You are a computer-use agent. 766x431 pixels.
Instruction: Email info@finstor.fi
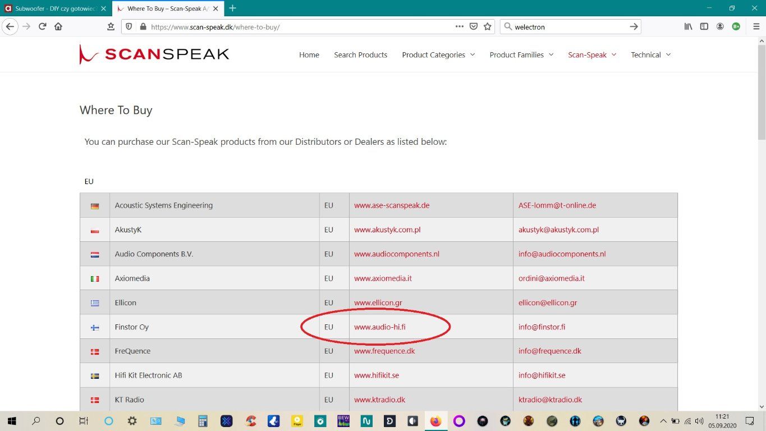[542, 327]
